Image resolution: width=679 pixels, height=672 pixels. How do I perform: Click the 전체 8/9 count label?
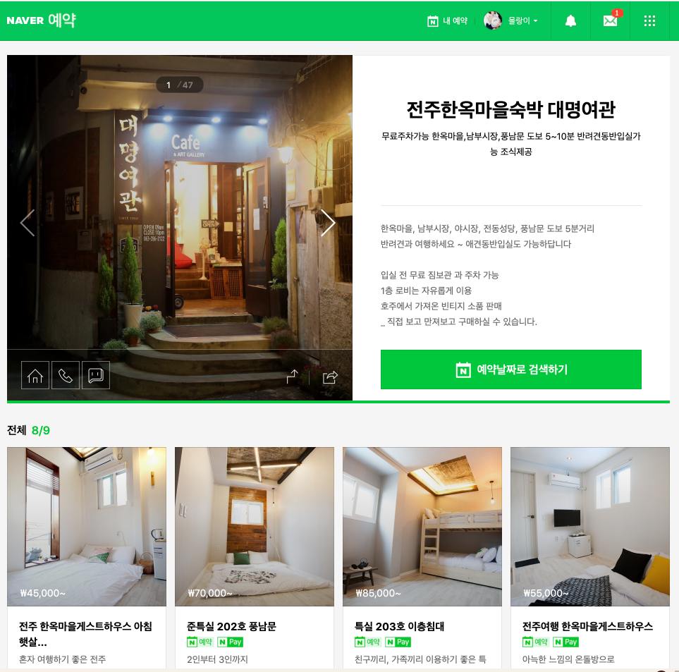(x=29, y=430)
